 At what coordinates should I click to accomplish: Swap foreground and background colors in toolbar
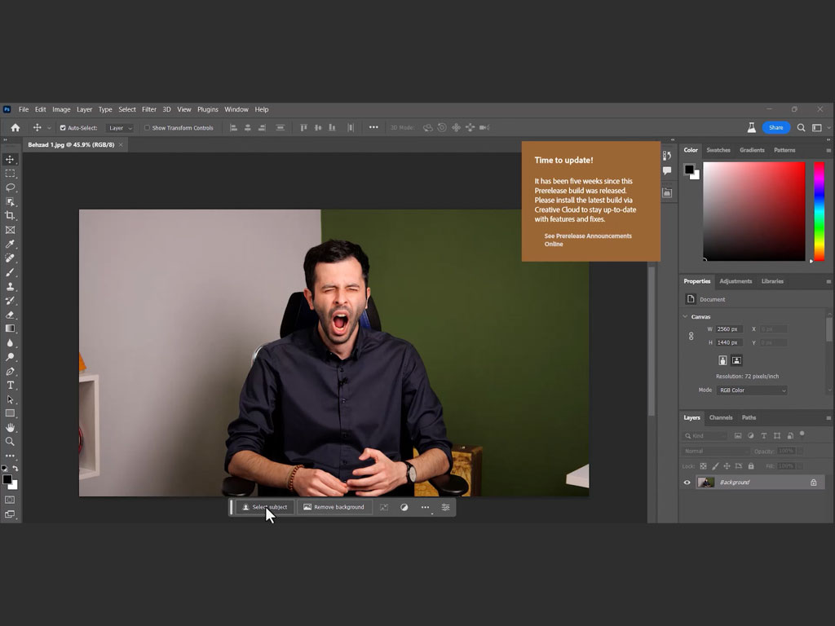15,469
